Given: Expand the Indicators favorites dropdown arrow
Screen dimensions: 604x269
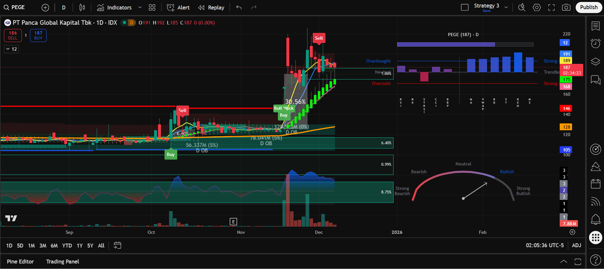Looking at the screenshot, I should 140,7.
